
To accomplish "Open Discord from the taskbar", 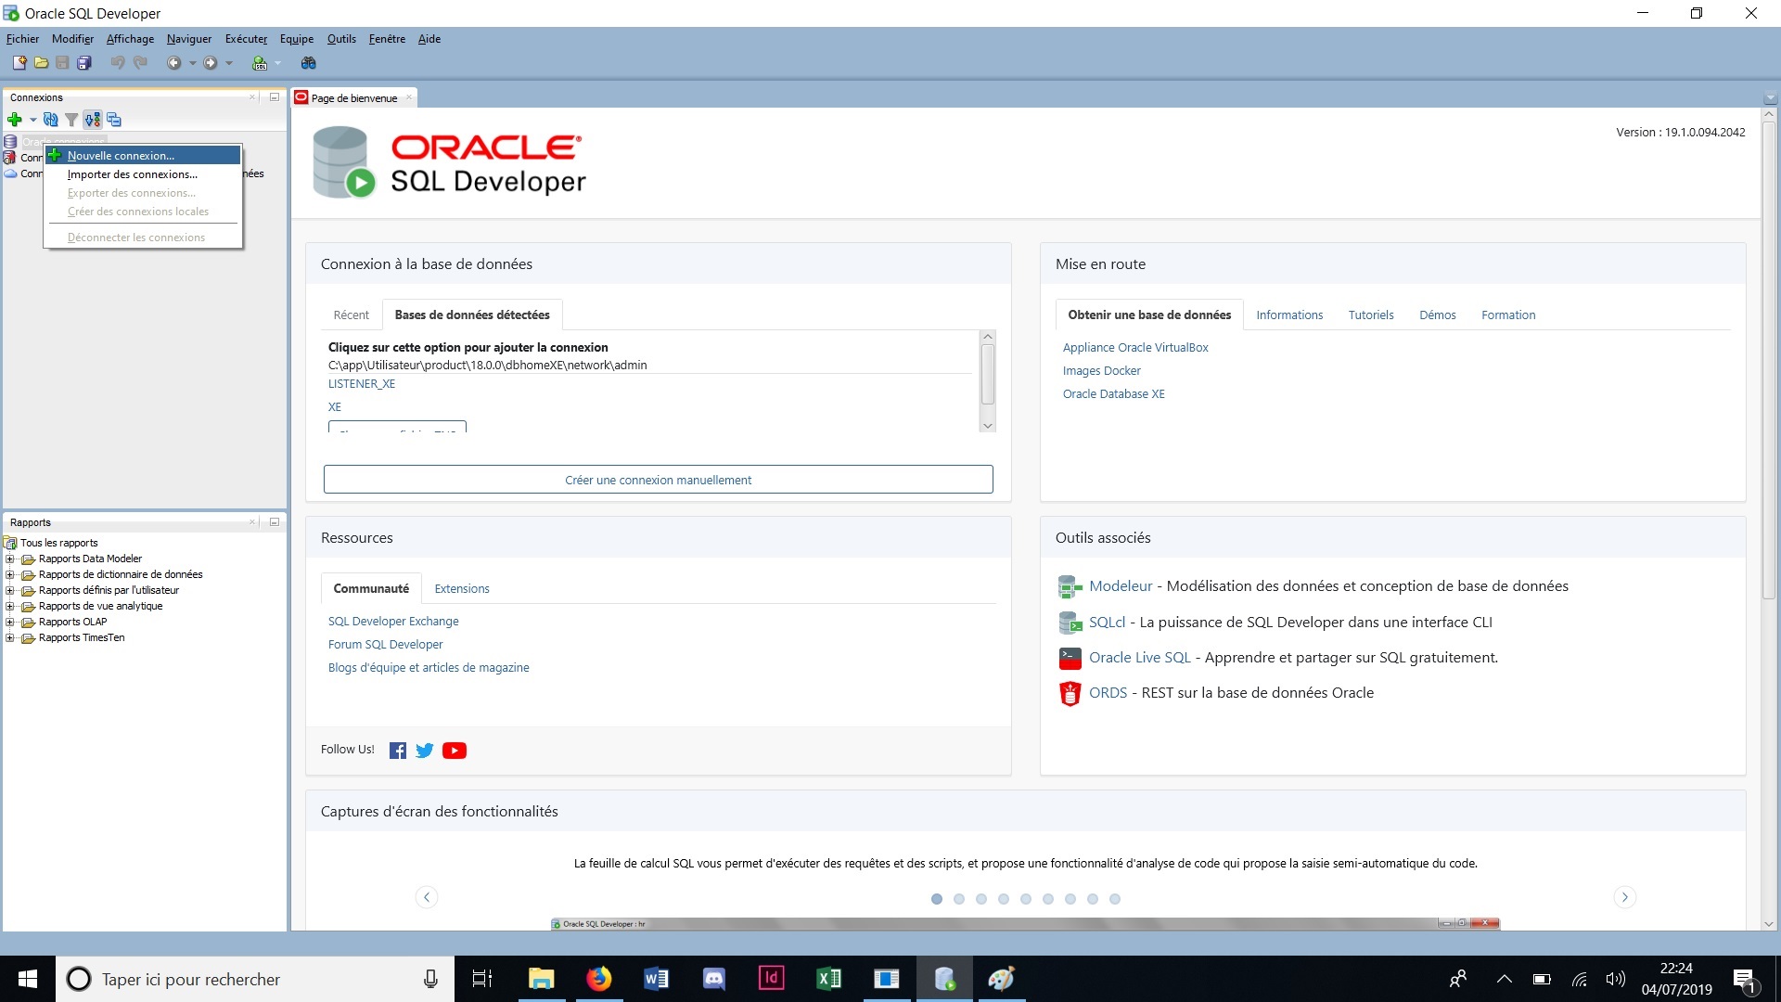I will tap(713, 979).
